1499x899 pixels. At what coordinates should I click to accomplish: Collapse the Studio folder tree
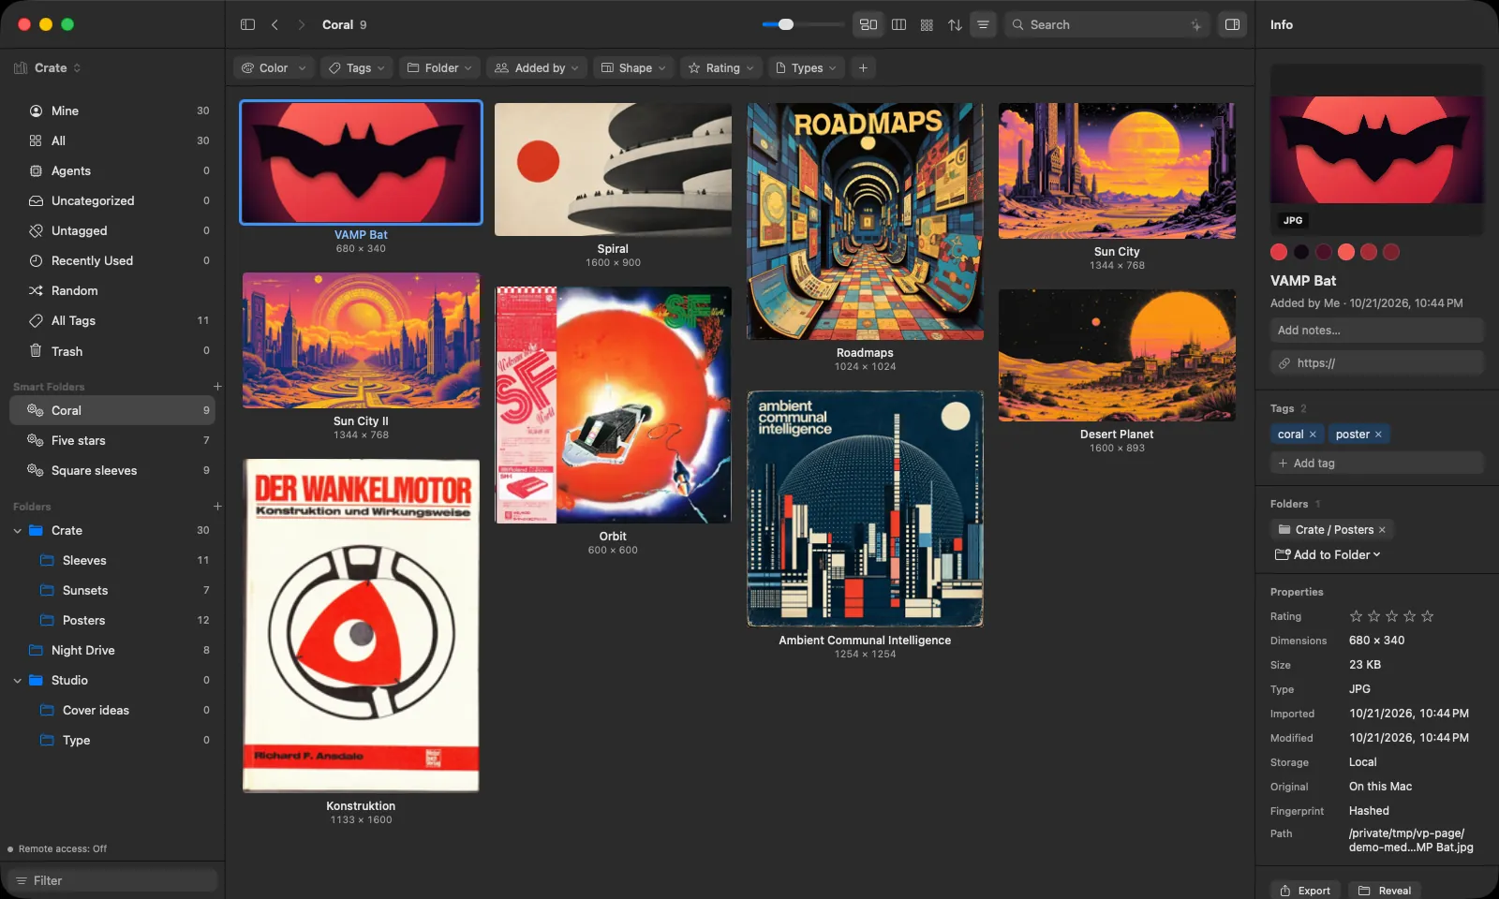pyautogui.click(x=17, y=680)
